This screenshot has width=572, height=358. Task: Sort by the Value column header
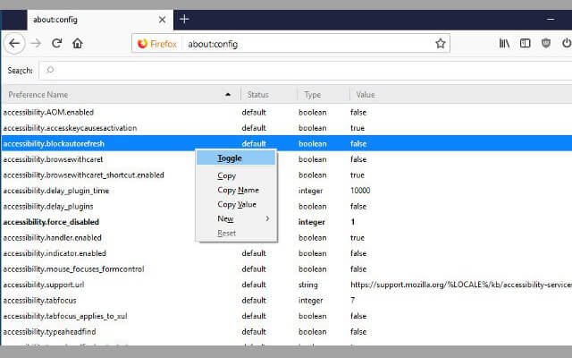pos(461,95)
